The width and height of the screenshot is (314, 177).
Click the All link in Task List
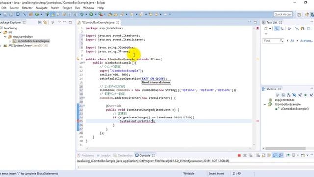pyautogui.click(x=292, y=41)
